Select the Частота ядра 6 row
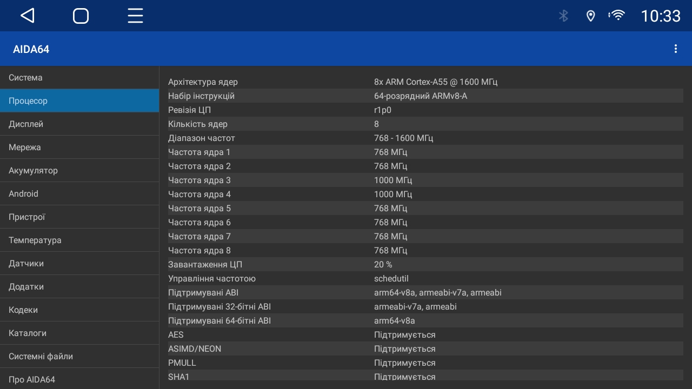The image size is (692, 389). click(425, 223)
